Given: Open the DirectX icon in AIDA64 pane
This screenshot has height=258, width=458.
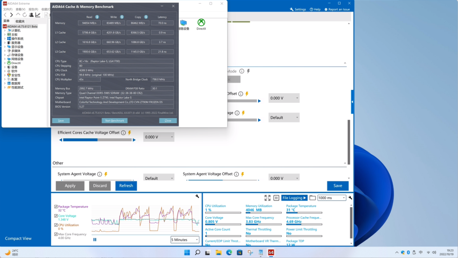Looking at the screenshot, I should click(x=201, y=24).
